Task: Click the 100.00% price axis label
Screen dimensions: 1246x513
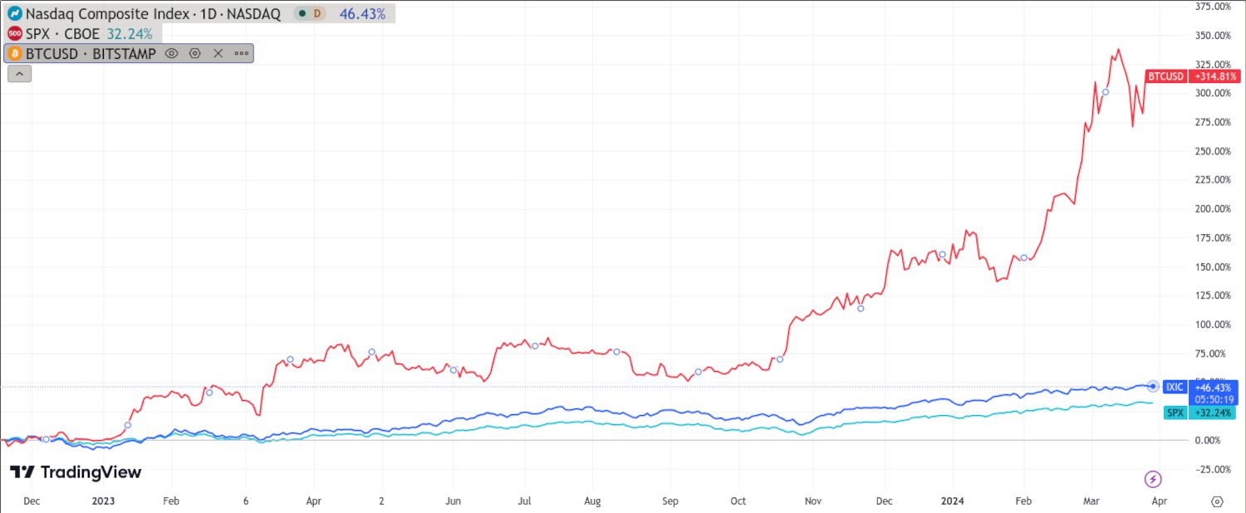Action: (1213, 325)
